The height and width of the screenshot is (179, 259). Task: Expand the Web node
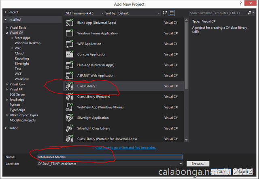click(x=12, y=48)
